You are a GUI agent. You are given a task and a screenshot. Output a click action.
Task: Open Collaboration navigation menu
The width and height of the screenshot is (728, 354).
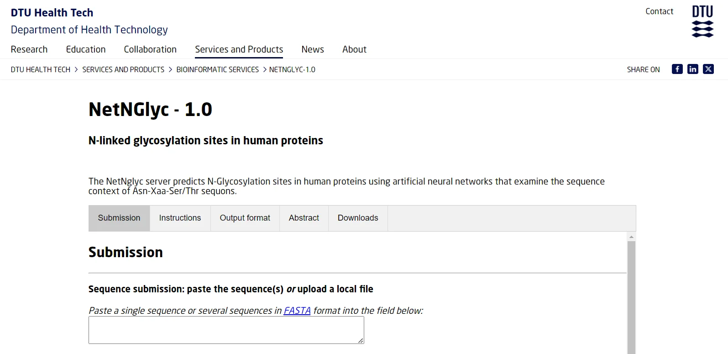click(150, 49)
